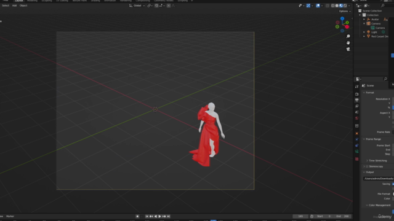Open the Marker menu in the timeline
Image resolution: width=394 pixels, height=221 pixels.
coord(10,216)
